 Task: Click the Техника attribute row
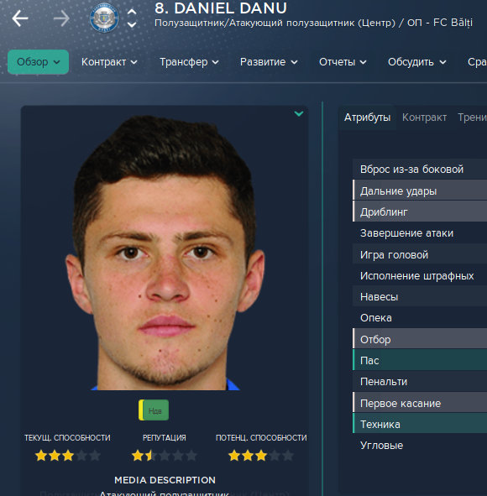[420, 424]
